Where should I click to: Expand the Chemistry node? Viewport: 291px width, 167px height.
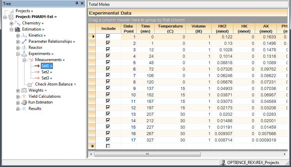[11, 23]
